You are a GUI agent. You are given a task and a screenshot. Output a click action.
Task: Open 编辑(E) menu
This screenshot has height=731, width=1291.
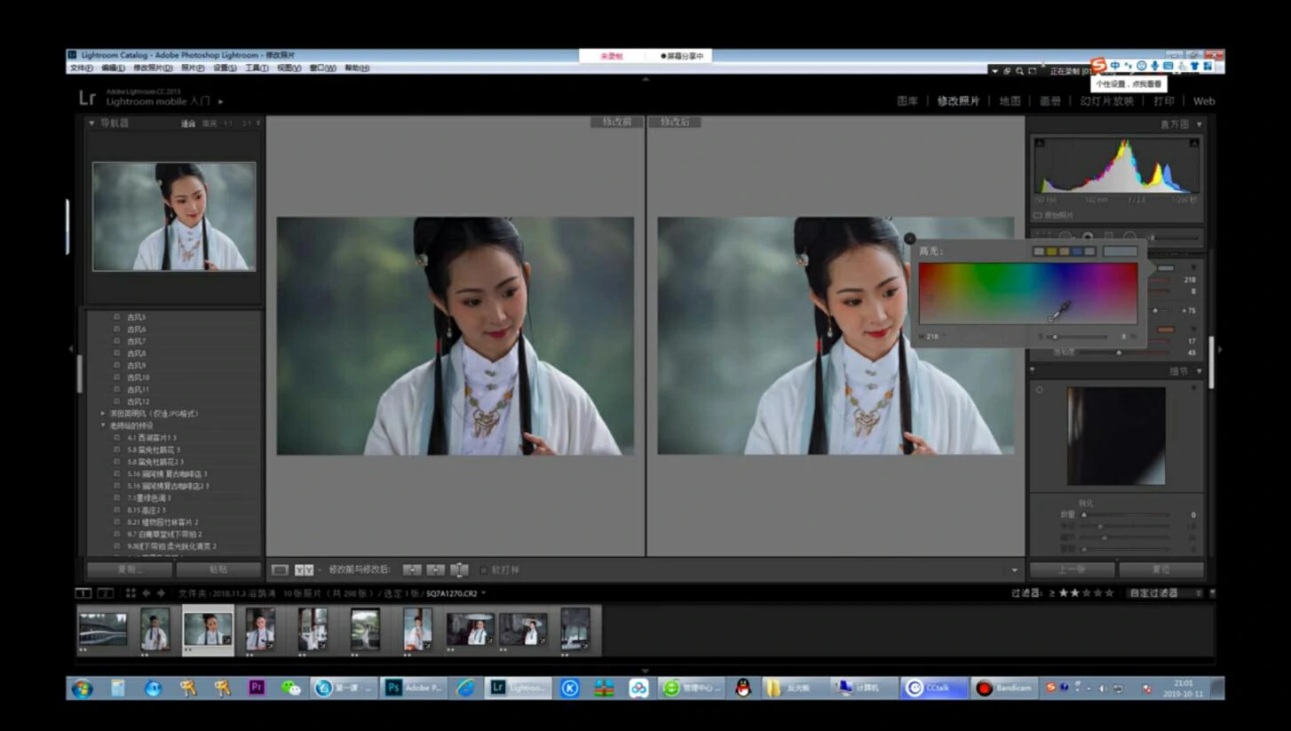(113, 68)
